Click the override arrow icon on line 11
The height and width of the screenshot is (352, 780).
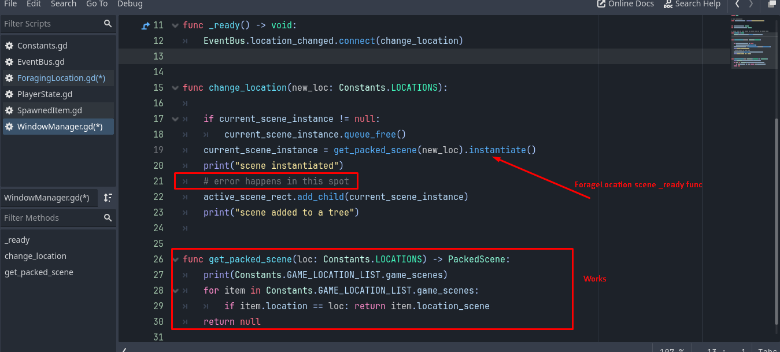[146, 25]
